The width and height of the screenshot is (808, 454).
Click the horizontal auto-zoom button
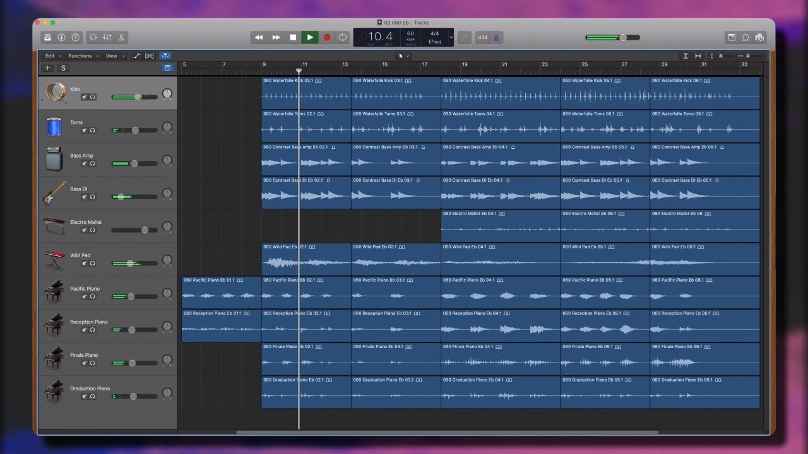coord(698,55)
